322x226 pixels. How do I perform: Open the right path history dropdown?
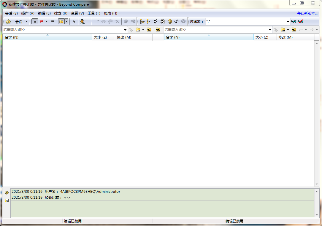point(270,30)
